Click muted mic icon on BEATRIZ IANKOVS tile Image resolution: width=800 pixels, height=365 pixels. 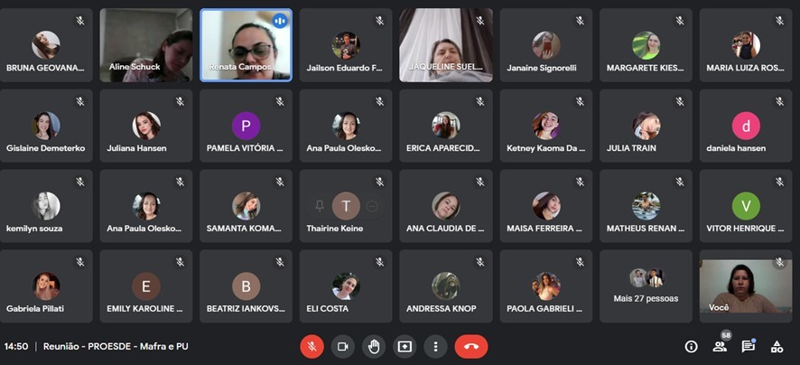[280, 262]
